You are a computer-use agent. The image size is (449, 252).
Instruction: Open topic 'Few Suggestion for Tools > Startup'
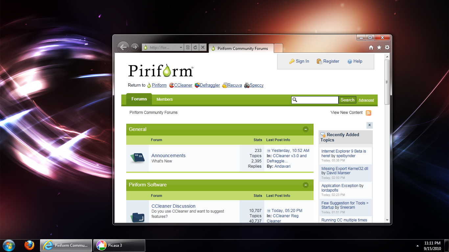[x=345, y=205]
